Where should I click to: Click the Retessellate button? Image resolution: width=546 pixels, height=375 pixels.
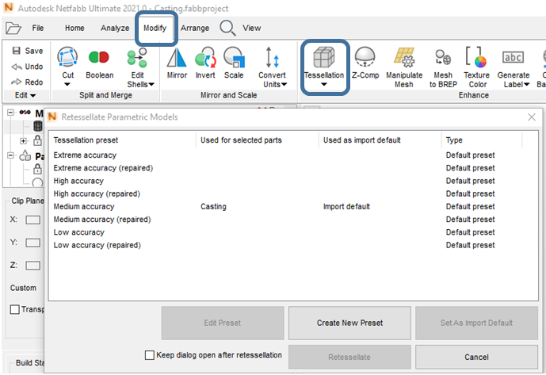349,358
